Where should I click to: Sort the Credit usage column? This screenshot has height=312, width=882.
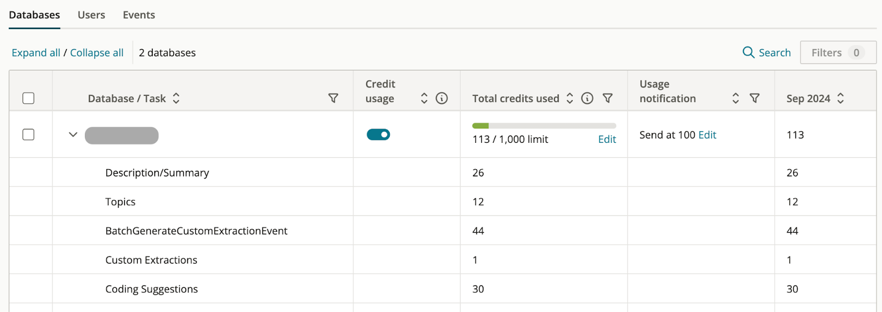pos(424,98)
